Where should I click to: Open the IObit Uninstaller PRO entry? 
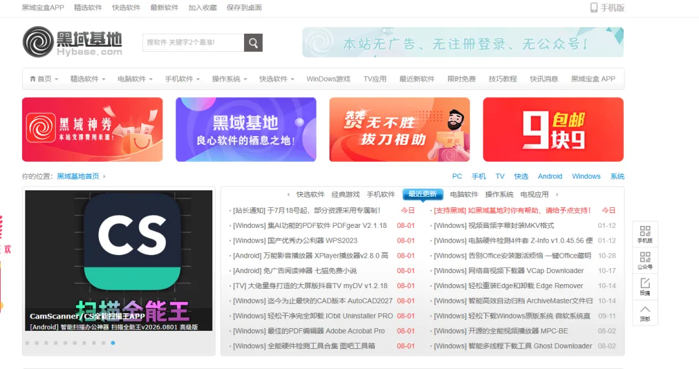click(x=313, y=316)
